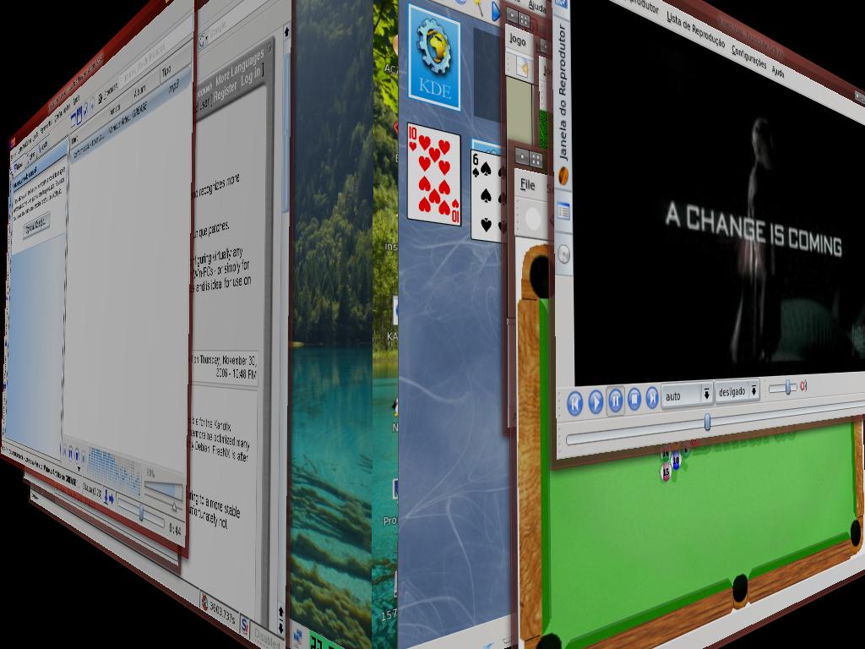
Task: Click the disc icon in player sidebar
Action: (x=563, y=254)
